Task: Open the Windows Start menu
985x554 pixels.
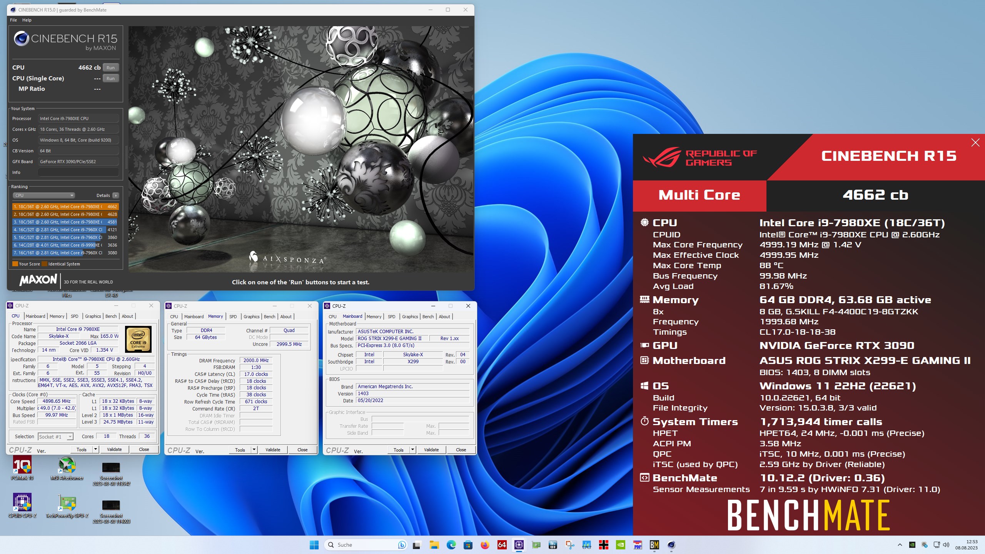Action: coord(314,545)
